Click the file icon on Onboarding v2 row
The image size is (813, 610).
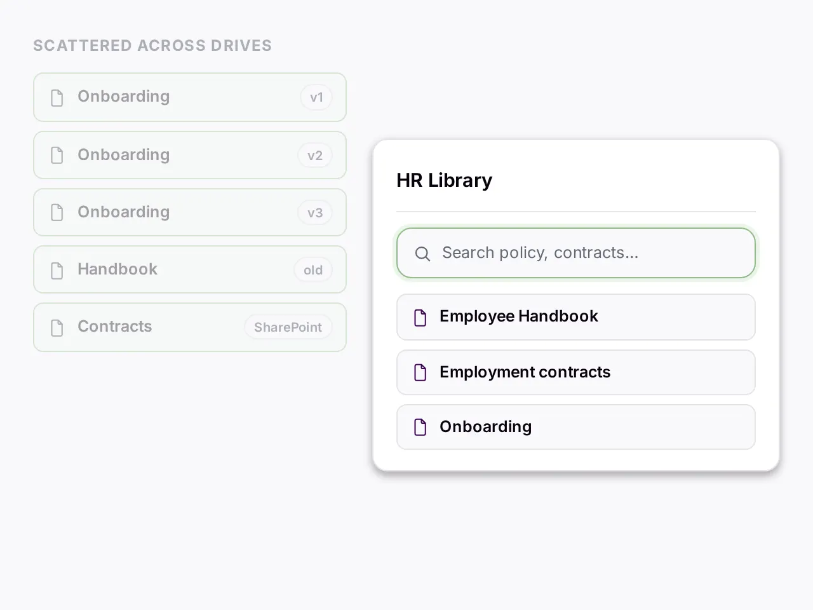pyautogui.click(x=57, y=156)
